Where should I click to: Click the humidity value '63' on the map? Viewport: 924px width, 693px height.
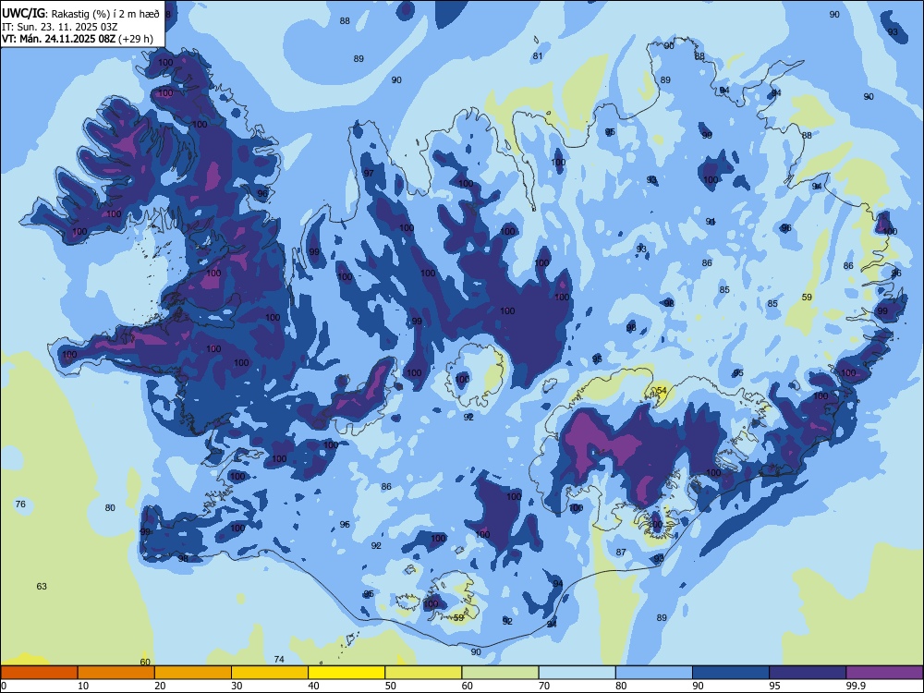(42, 587)
